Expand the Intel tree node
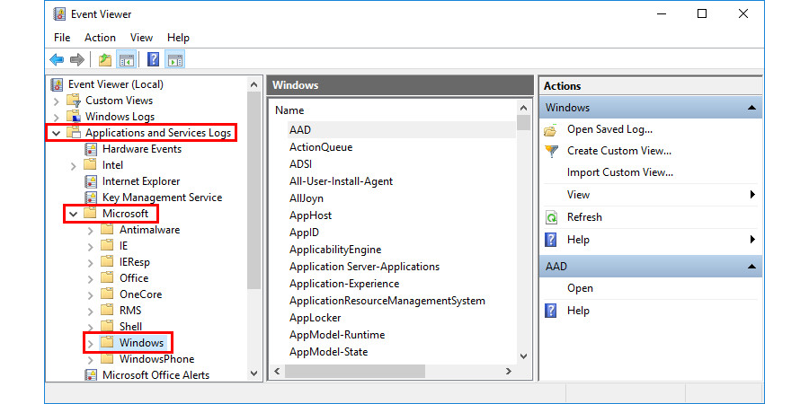Screen dimensions: 809x404 click(74, 166)
